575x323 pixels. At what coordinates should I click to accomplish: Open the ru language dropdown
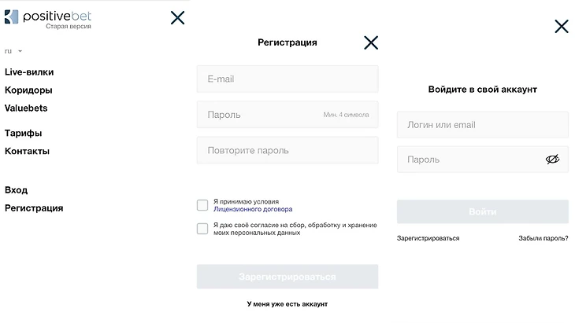pyautogui.click(x=13, y=51)
